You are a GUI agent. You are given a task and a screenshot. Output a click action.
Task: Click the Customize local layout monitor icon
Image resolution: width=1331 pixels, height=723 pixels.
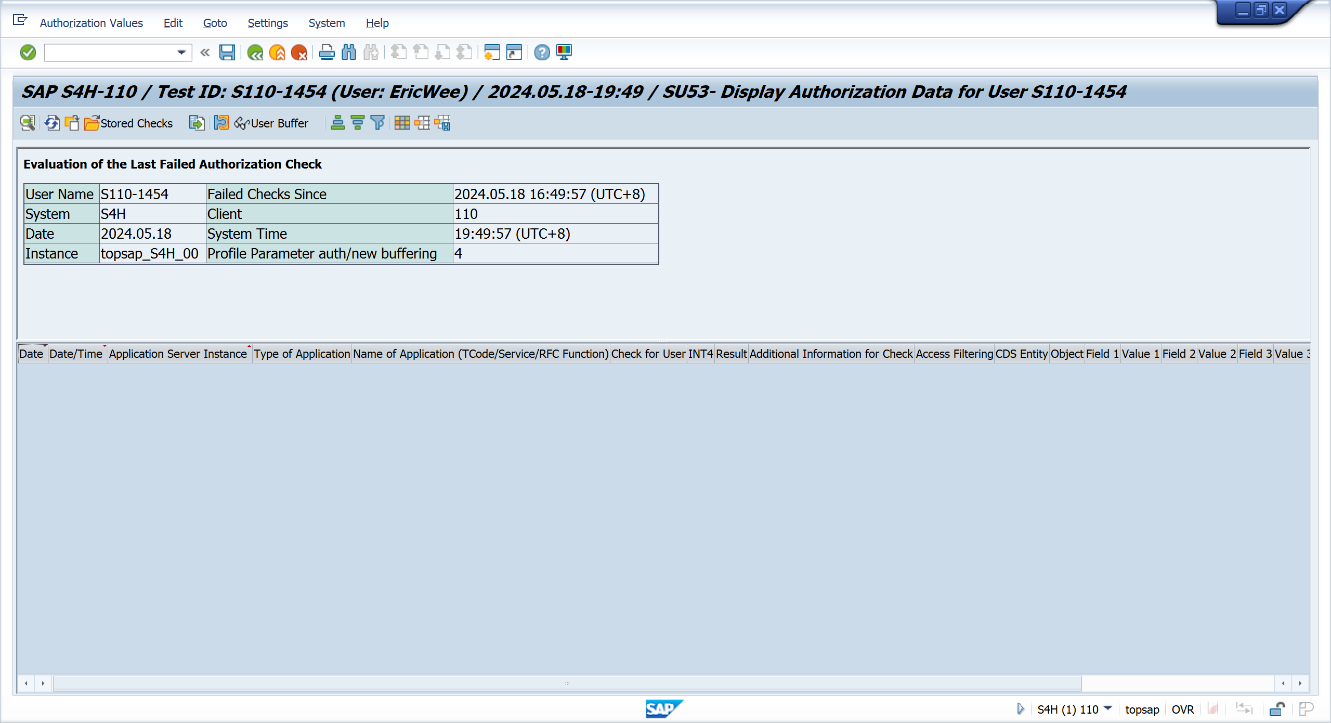pyautogui.click(x=564, y=53)
